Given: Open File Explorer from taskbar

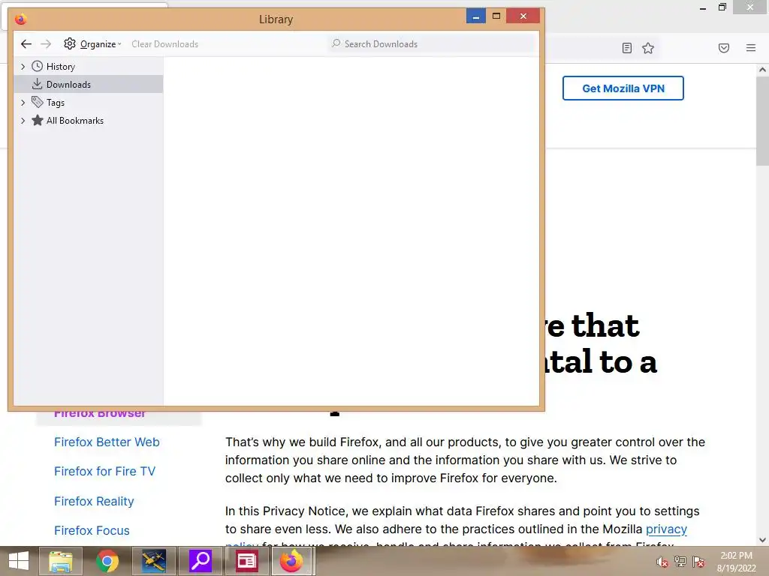Looking at the screenshot, I should (x=60, y=561).
